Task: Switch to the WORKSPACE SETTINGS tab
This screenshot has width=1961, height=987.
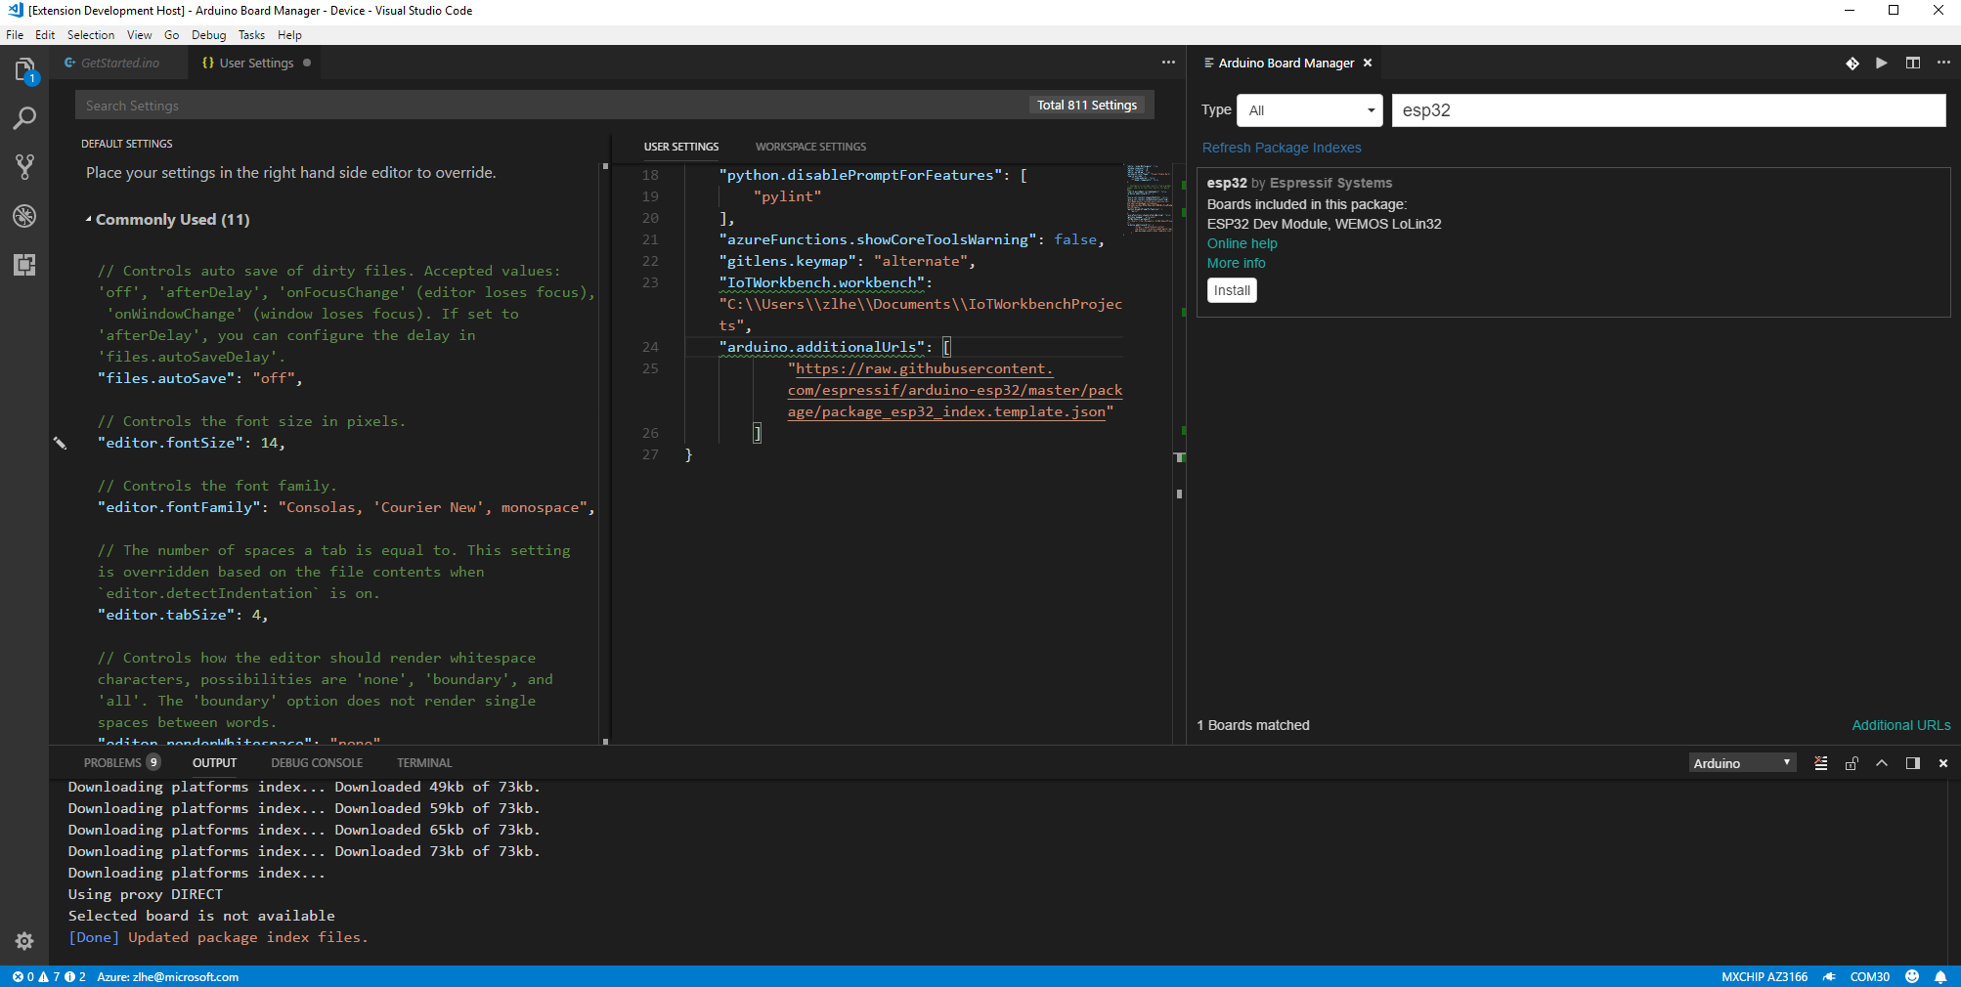Action: [x=809, y=147]
